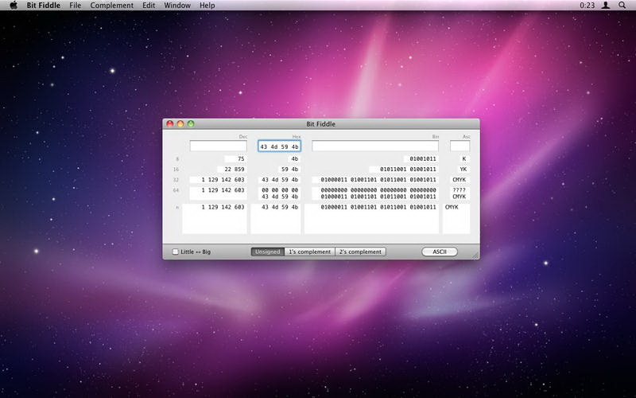Open the Apple menu
This screenshot has width=636, height=398.
pos(14,6)
